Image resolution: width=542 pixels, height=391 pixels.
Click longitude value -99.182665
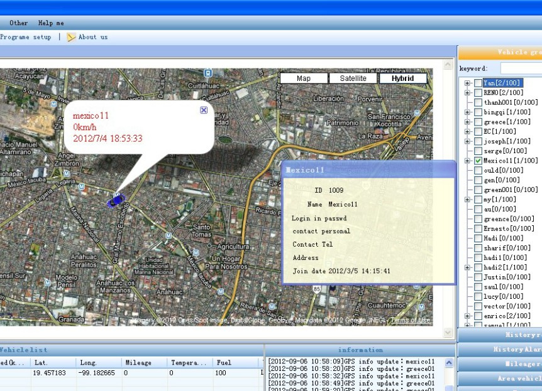[x=96, y=373]
